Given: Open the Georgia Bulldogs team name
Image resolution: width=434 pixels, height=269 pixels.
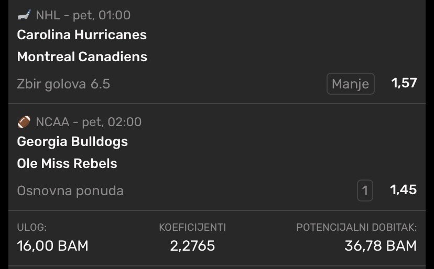Looking at the screenshot, I should tap(72, 142).
